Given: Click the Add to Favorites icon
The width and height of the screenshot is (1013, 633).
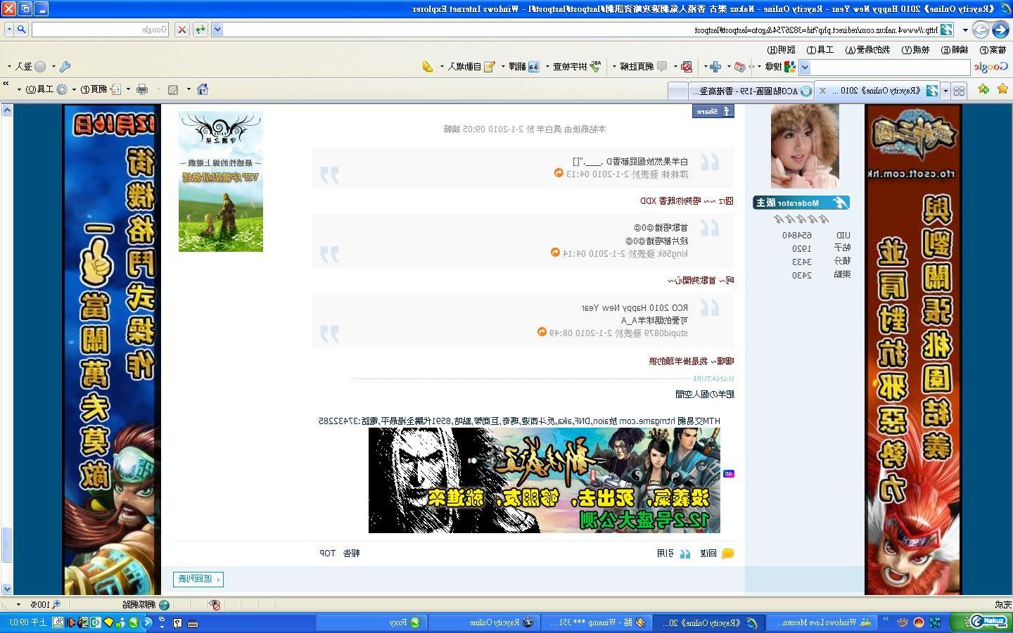Looking at the screenshot, I should tap(983, 89).
